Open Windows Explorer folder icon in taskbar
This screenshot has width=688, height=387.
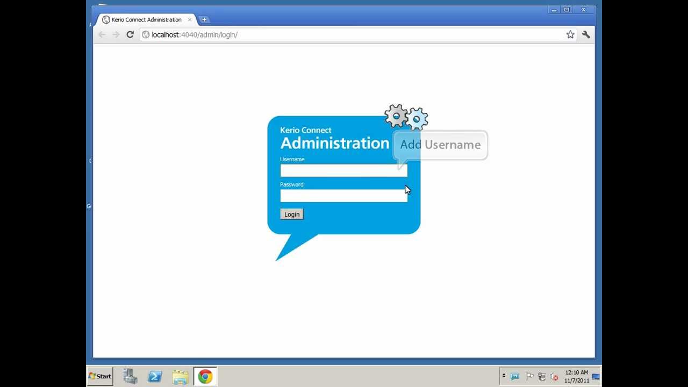coord(180,376)
